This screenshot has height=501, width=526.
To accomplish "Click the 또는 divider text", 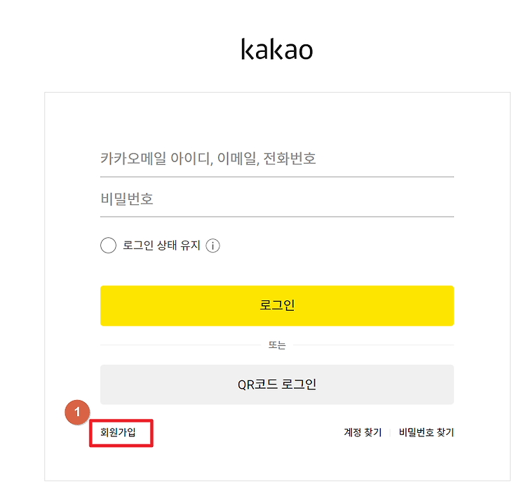I will coord(277,345).
